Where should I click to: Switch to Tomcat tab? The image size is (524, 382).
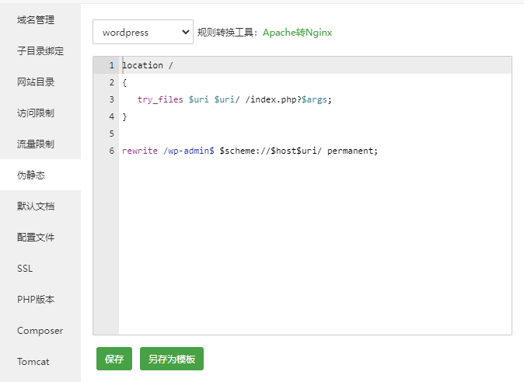33,361
